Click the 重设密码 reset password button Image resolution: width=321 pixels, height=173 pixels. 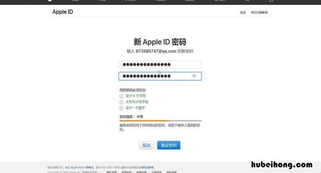[x=169, y=145]
